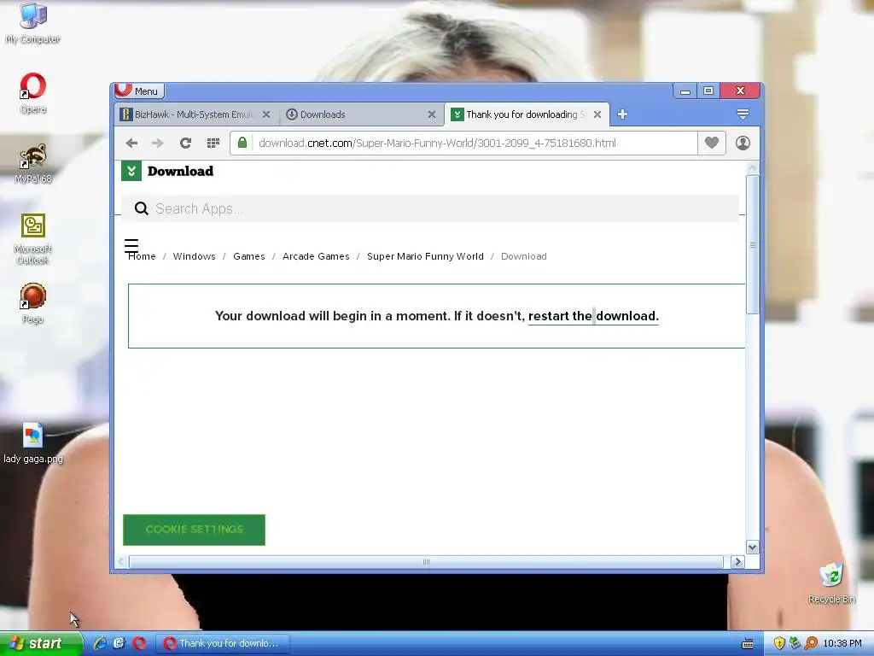
Task: Click the keyboard icon in the taskbar
Action: [x=748, y=644]
